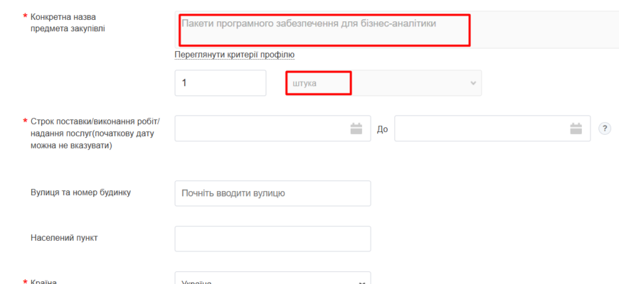Click the quantity field containing "1"

tap(221, 83)
